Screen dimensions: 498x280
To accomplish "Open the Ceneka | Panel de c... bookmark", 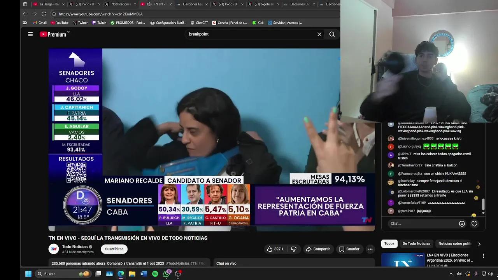I will point(230,23).
